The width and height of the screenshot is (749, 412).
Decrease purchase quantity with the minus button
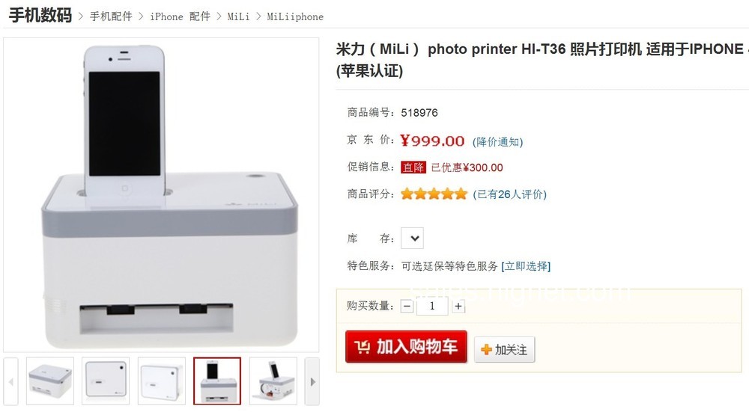(x=407, y=306)
